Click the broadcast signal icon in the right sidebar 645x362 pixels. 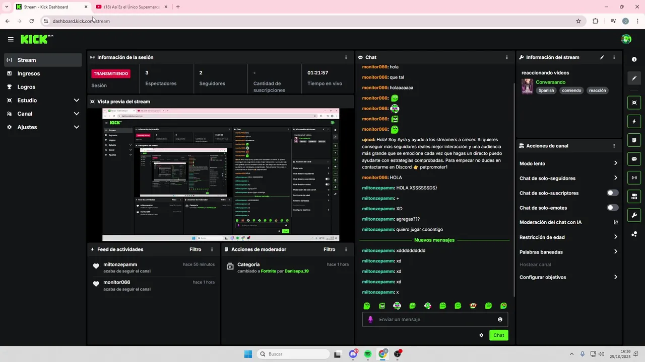(634, 177)
